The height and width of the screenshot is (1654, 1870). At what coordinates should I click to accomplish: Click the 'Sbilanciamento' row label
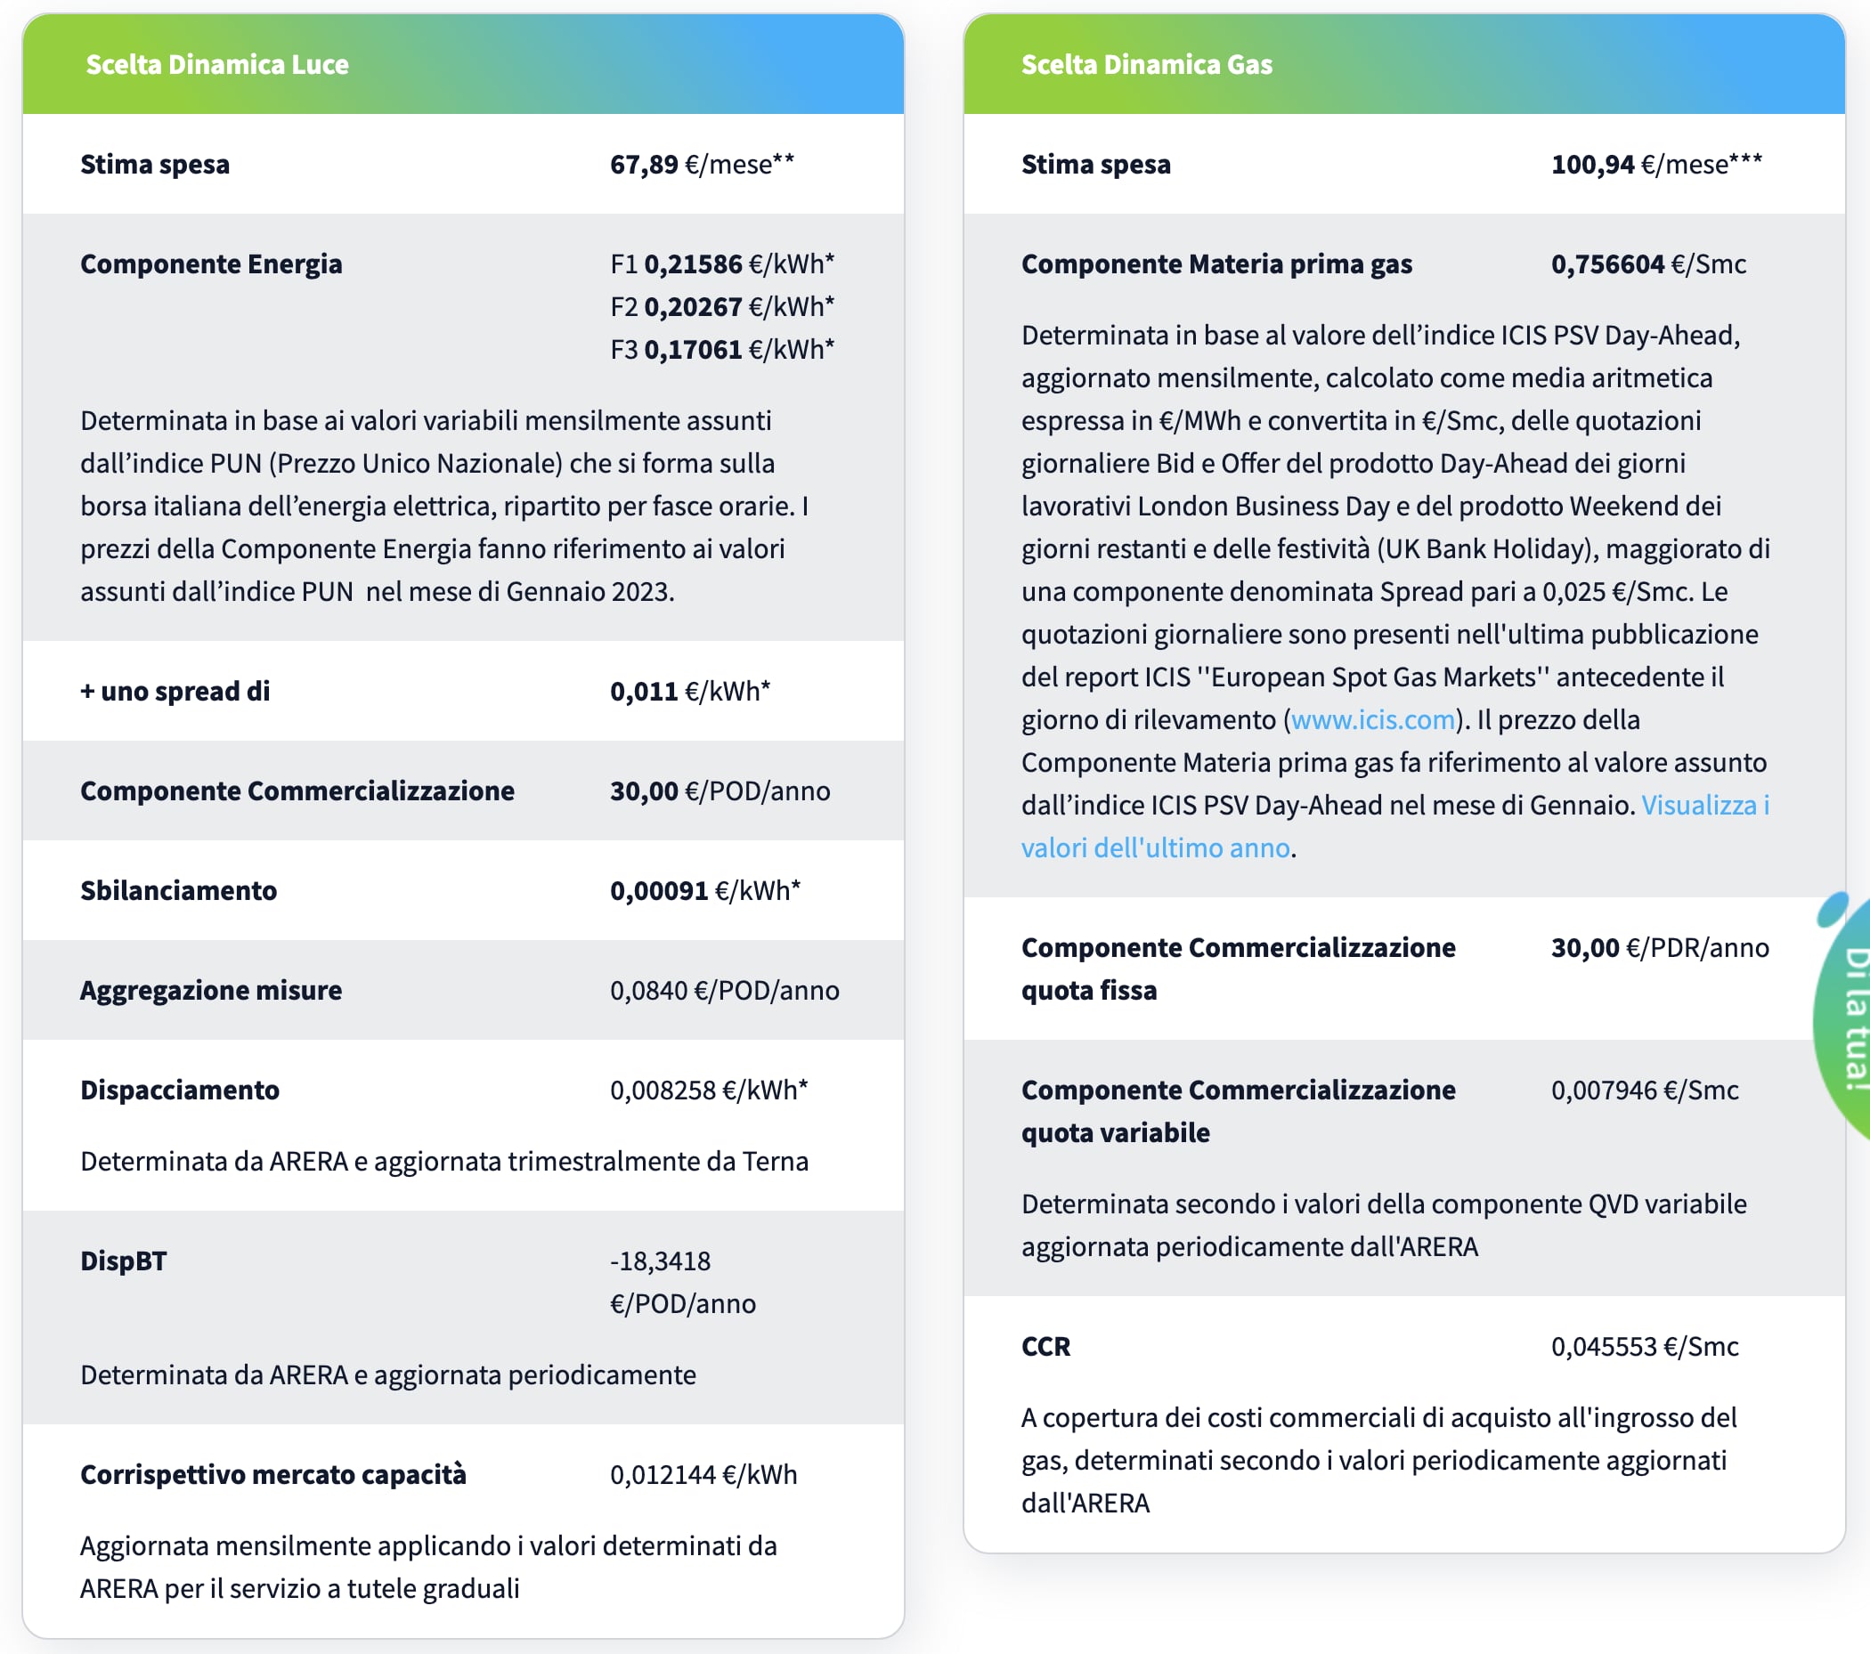click(178, 891)
